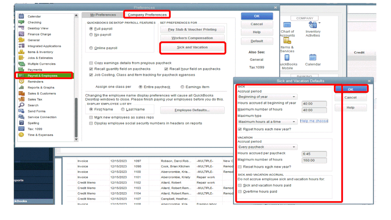Image resolution: width=391 pixels, height=220 pixels.
Task: Click the Sick and Vacation button
Action: point(192,47)
